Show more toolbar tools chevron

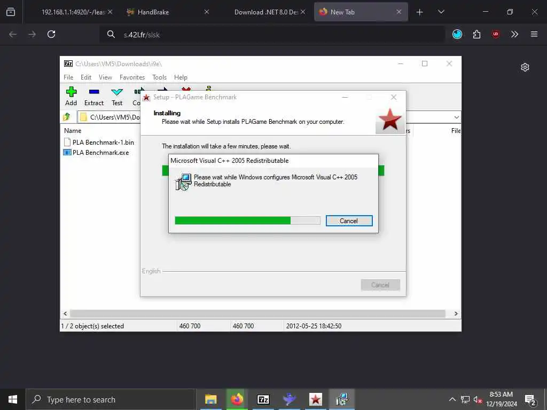pyautogui.click(x=514, y=34)
